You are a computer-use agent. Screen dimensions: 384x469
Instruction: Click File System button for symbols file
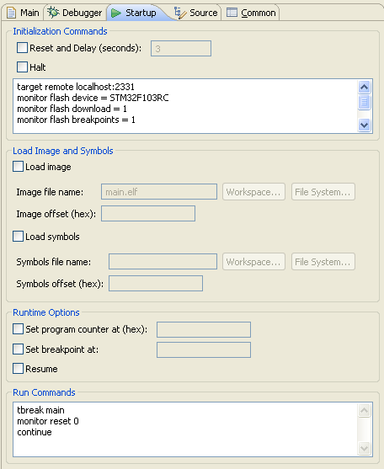tap(323, 262)
